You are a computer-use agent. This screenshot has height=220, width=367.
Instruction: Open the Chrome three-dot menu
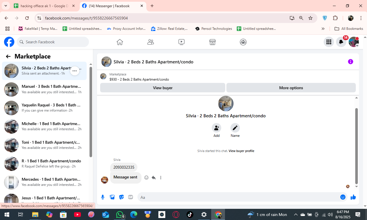pos(361,18)
